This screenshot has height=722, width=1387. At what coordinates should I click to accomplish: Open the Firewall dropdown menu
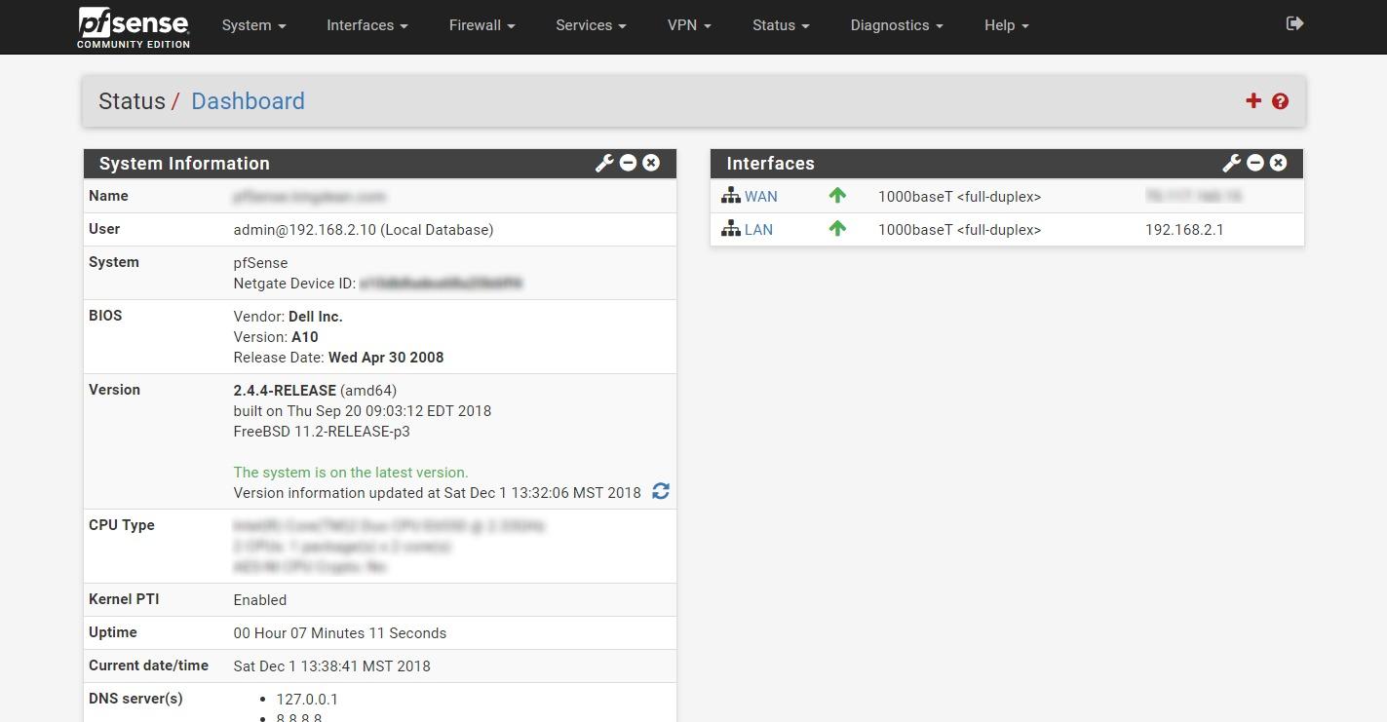coord(482,25)
